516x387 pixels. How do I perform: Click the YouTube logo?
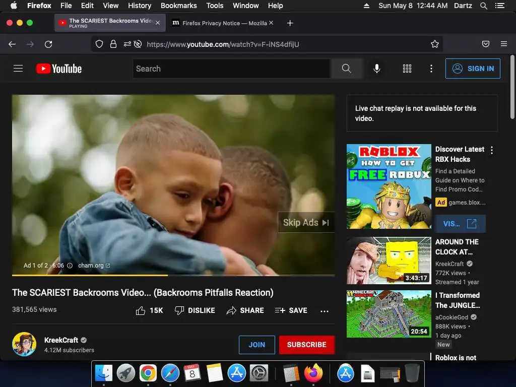[x=59, y=69]
